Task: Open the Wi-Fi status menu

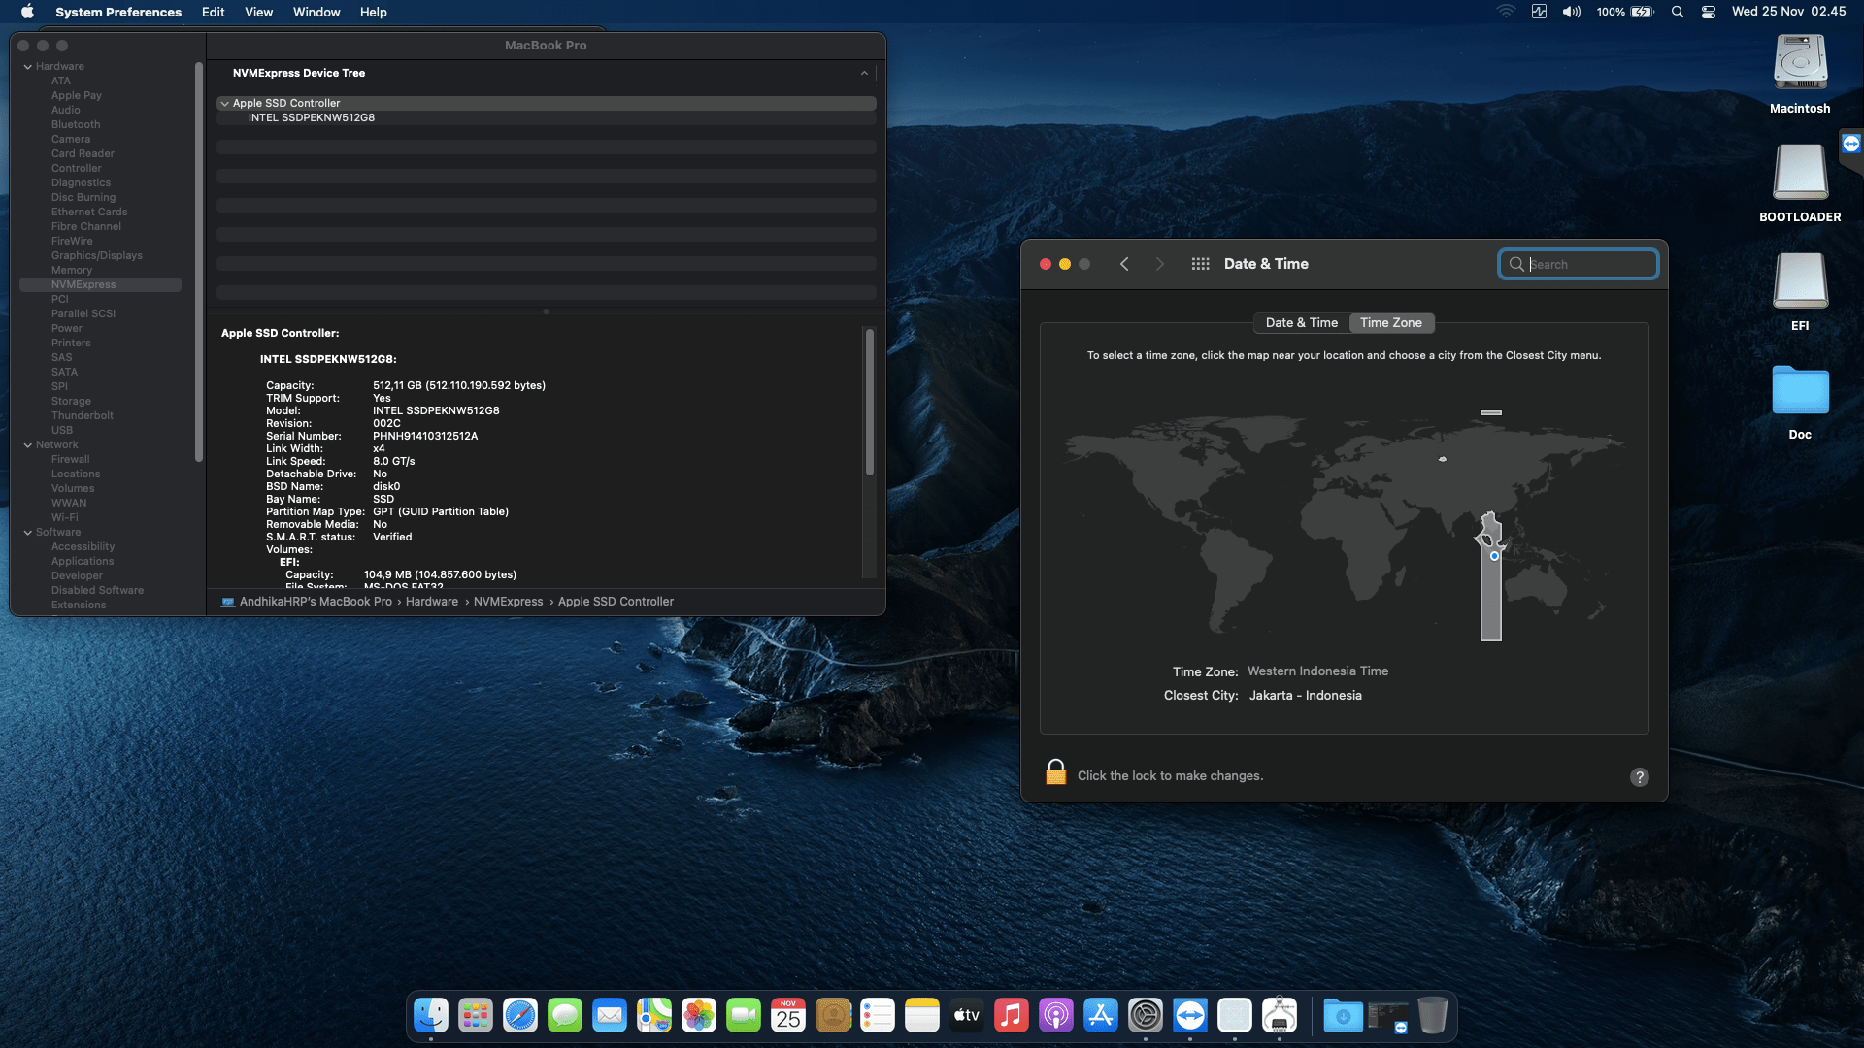Action: click(1505, 12)
